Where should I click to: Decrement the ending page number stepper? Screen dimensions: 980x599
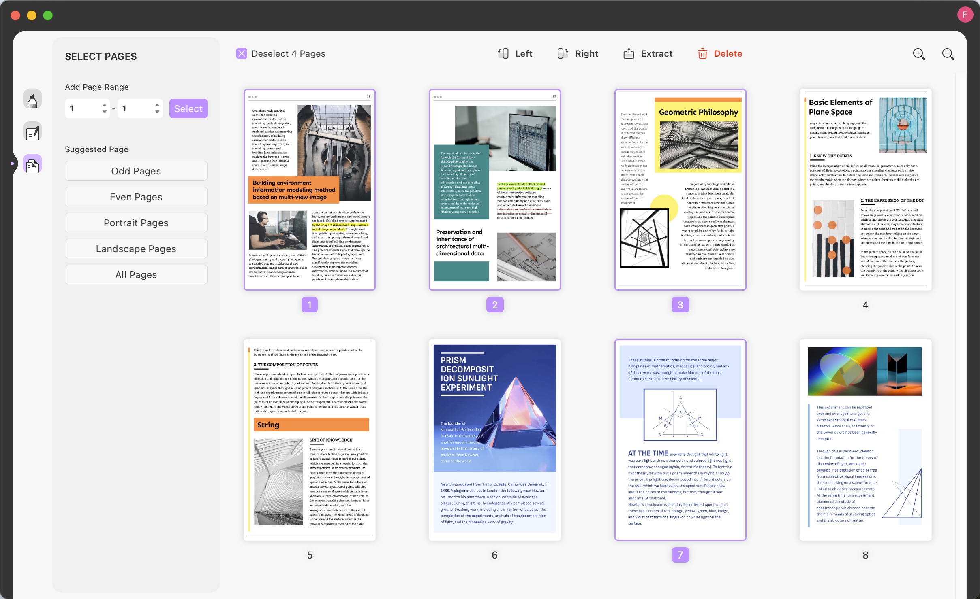[158, 111]
